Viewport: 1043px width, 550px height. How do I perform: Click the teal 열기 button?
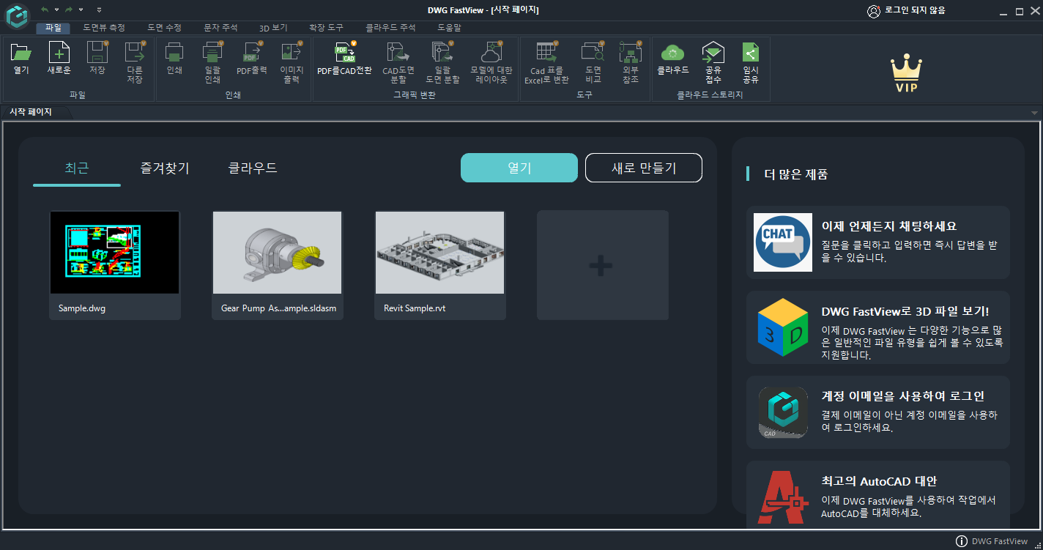tap(519, 168)
